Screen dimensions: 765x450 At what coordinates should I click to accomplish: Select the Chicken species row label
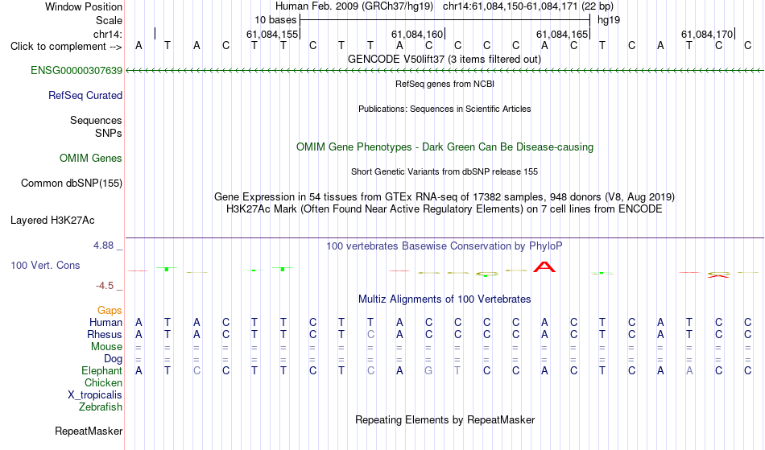click(x=103, y=383)
